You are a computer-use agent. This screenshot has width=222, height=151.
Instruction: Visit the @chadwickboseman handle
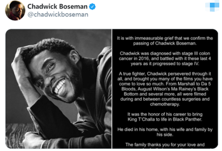click(58, 14)
